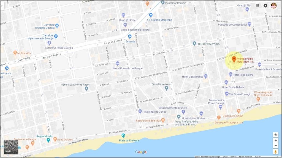Switch to Satellite view thumbnail
Screen dimensions: 282x158
(11, 147)
